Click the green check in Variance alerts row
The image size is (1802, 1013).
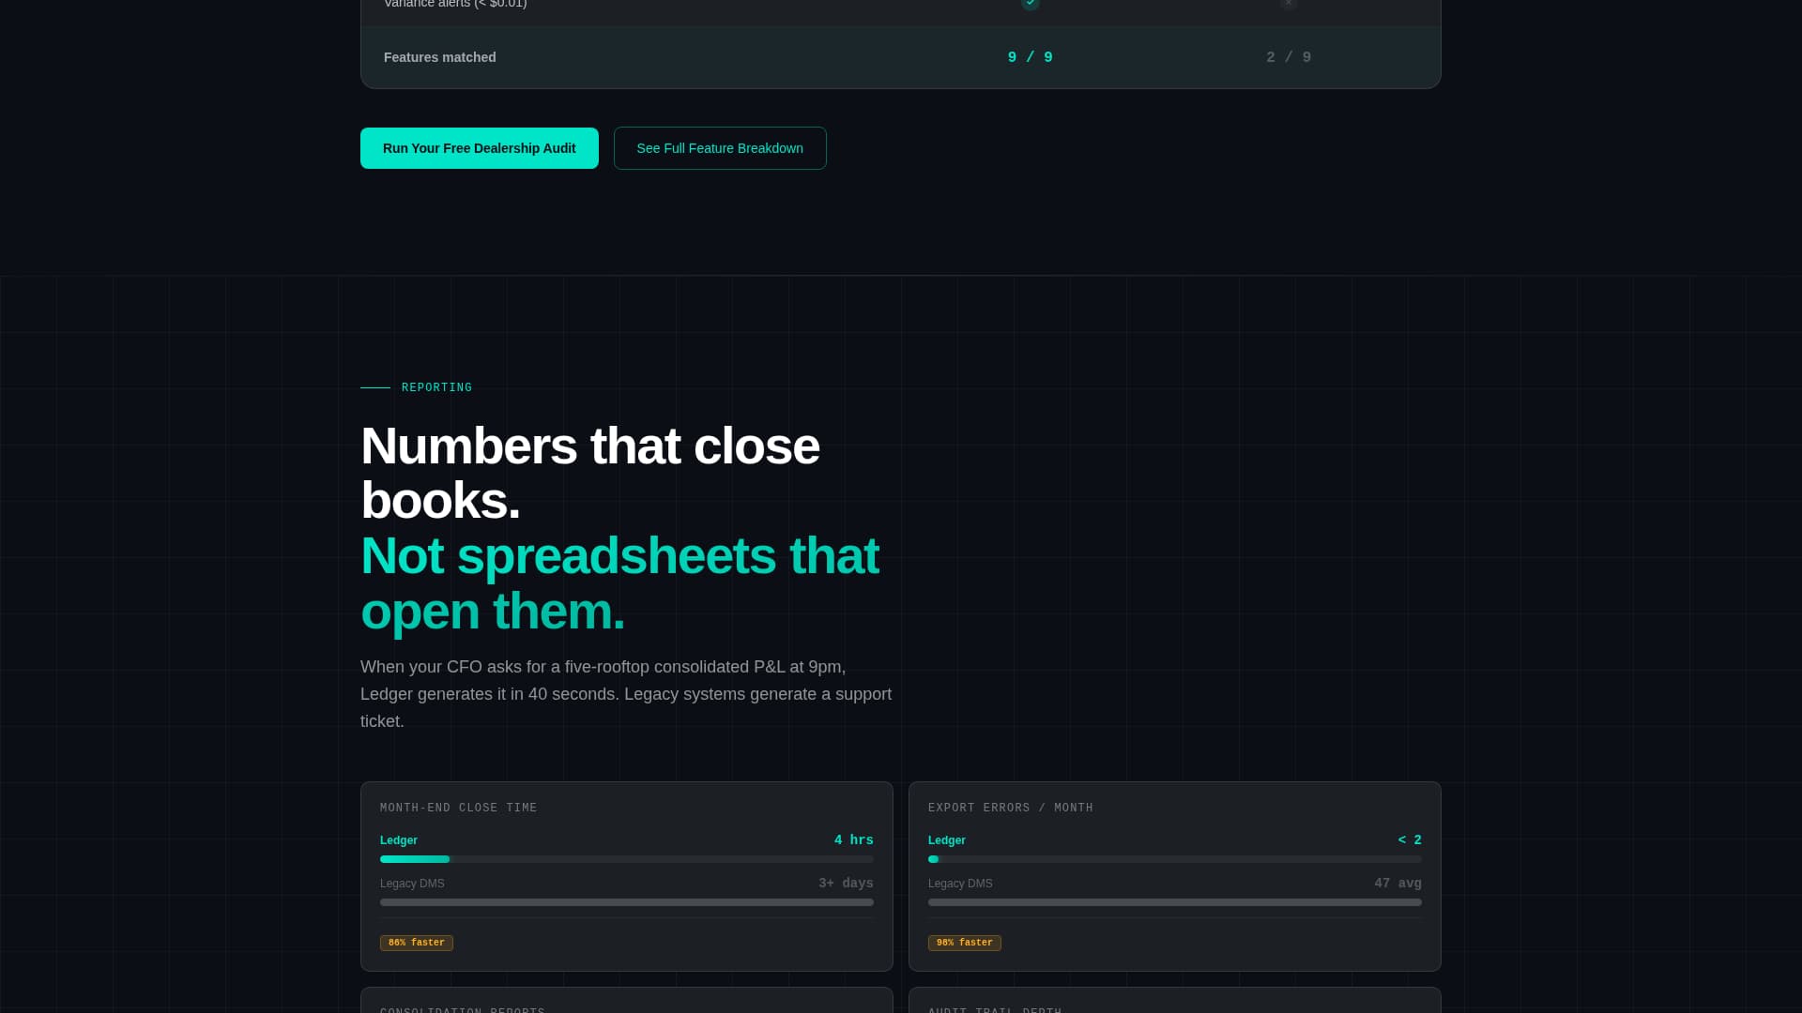tap(1030, 3)
